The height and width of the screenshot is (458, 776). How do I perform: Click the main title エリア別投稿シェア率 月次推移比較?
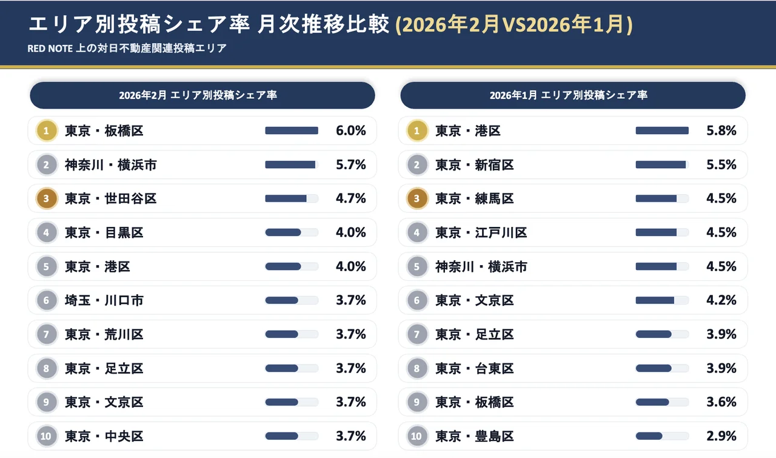[x=209, y=25]
